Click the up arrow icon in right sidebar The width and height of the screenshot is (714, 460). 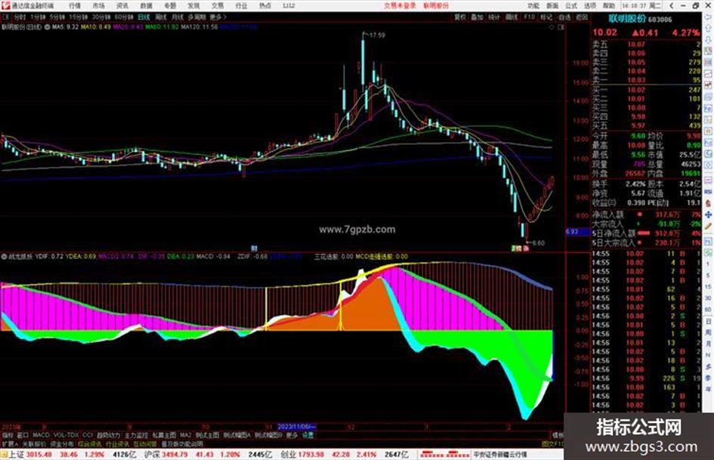click(709, 29)
